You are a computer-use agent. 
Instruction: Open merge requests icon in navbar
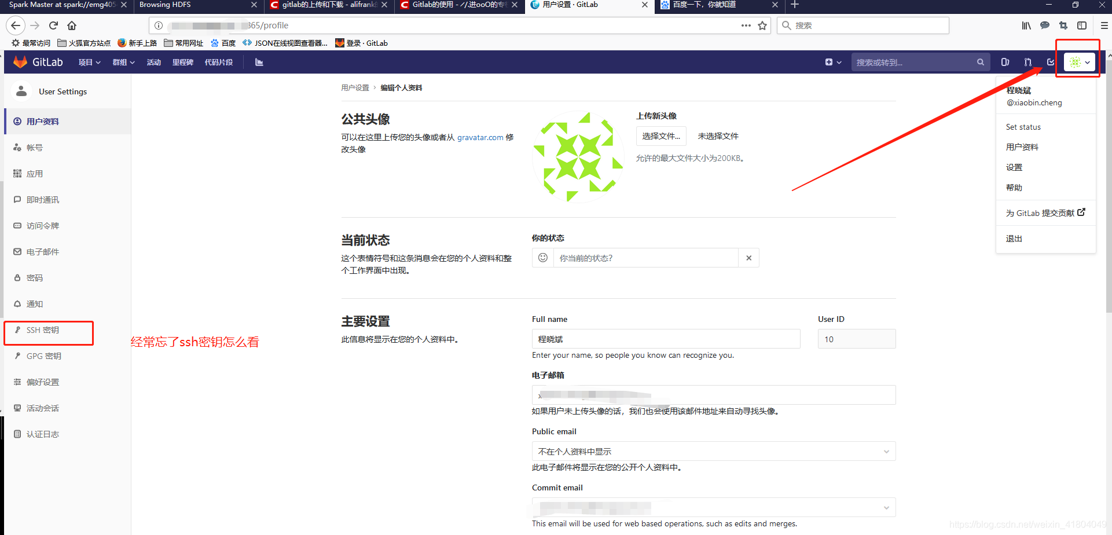tap(1027, 62)
